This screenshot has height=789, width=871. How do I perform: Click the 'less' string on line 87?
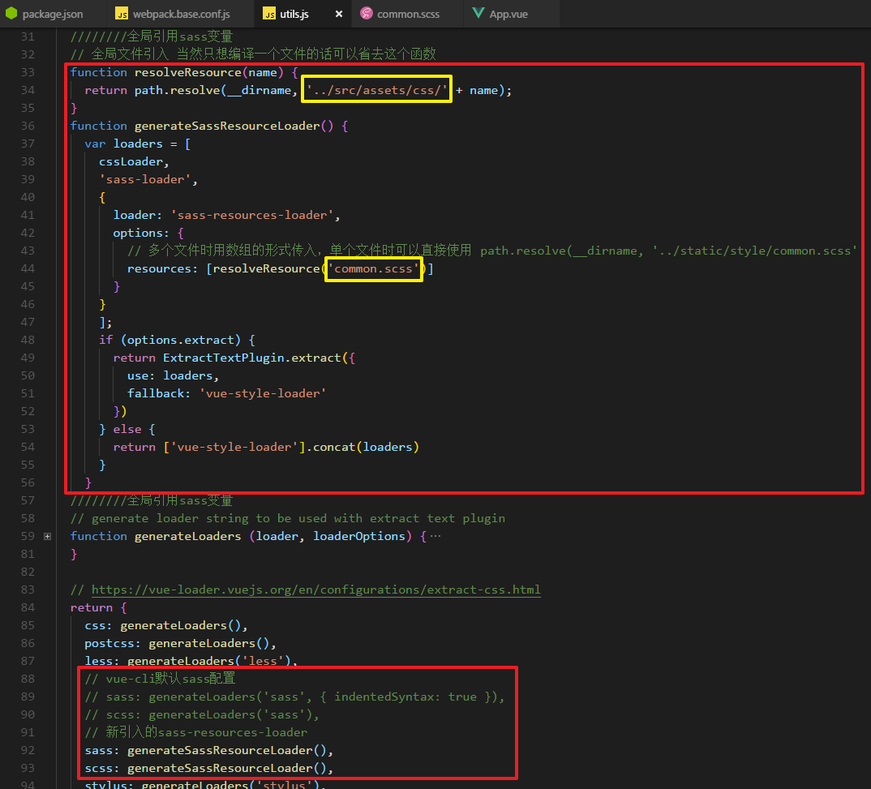[263, 661]
